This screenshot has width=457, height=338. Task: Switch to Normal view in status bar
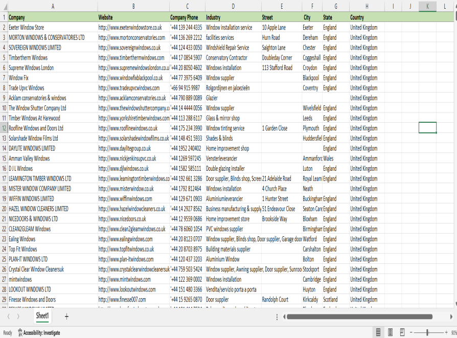(378, 332)
